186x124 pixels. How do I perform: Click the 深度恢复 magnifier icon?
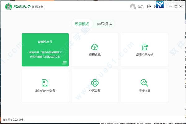(x=144, y=83)
